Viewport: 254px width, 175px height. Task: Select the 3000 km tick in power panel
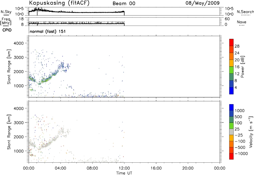click(19, 57)
